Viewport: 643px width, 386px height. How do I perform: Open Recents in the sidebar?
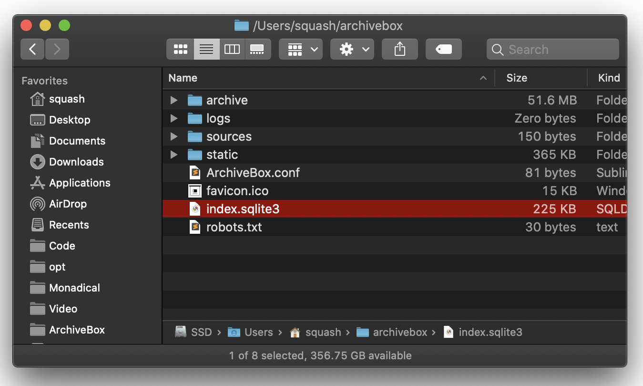point(59,225)
